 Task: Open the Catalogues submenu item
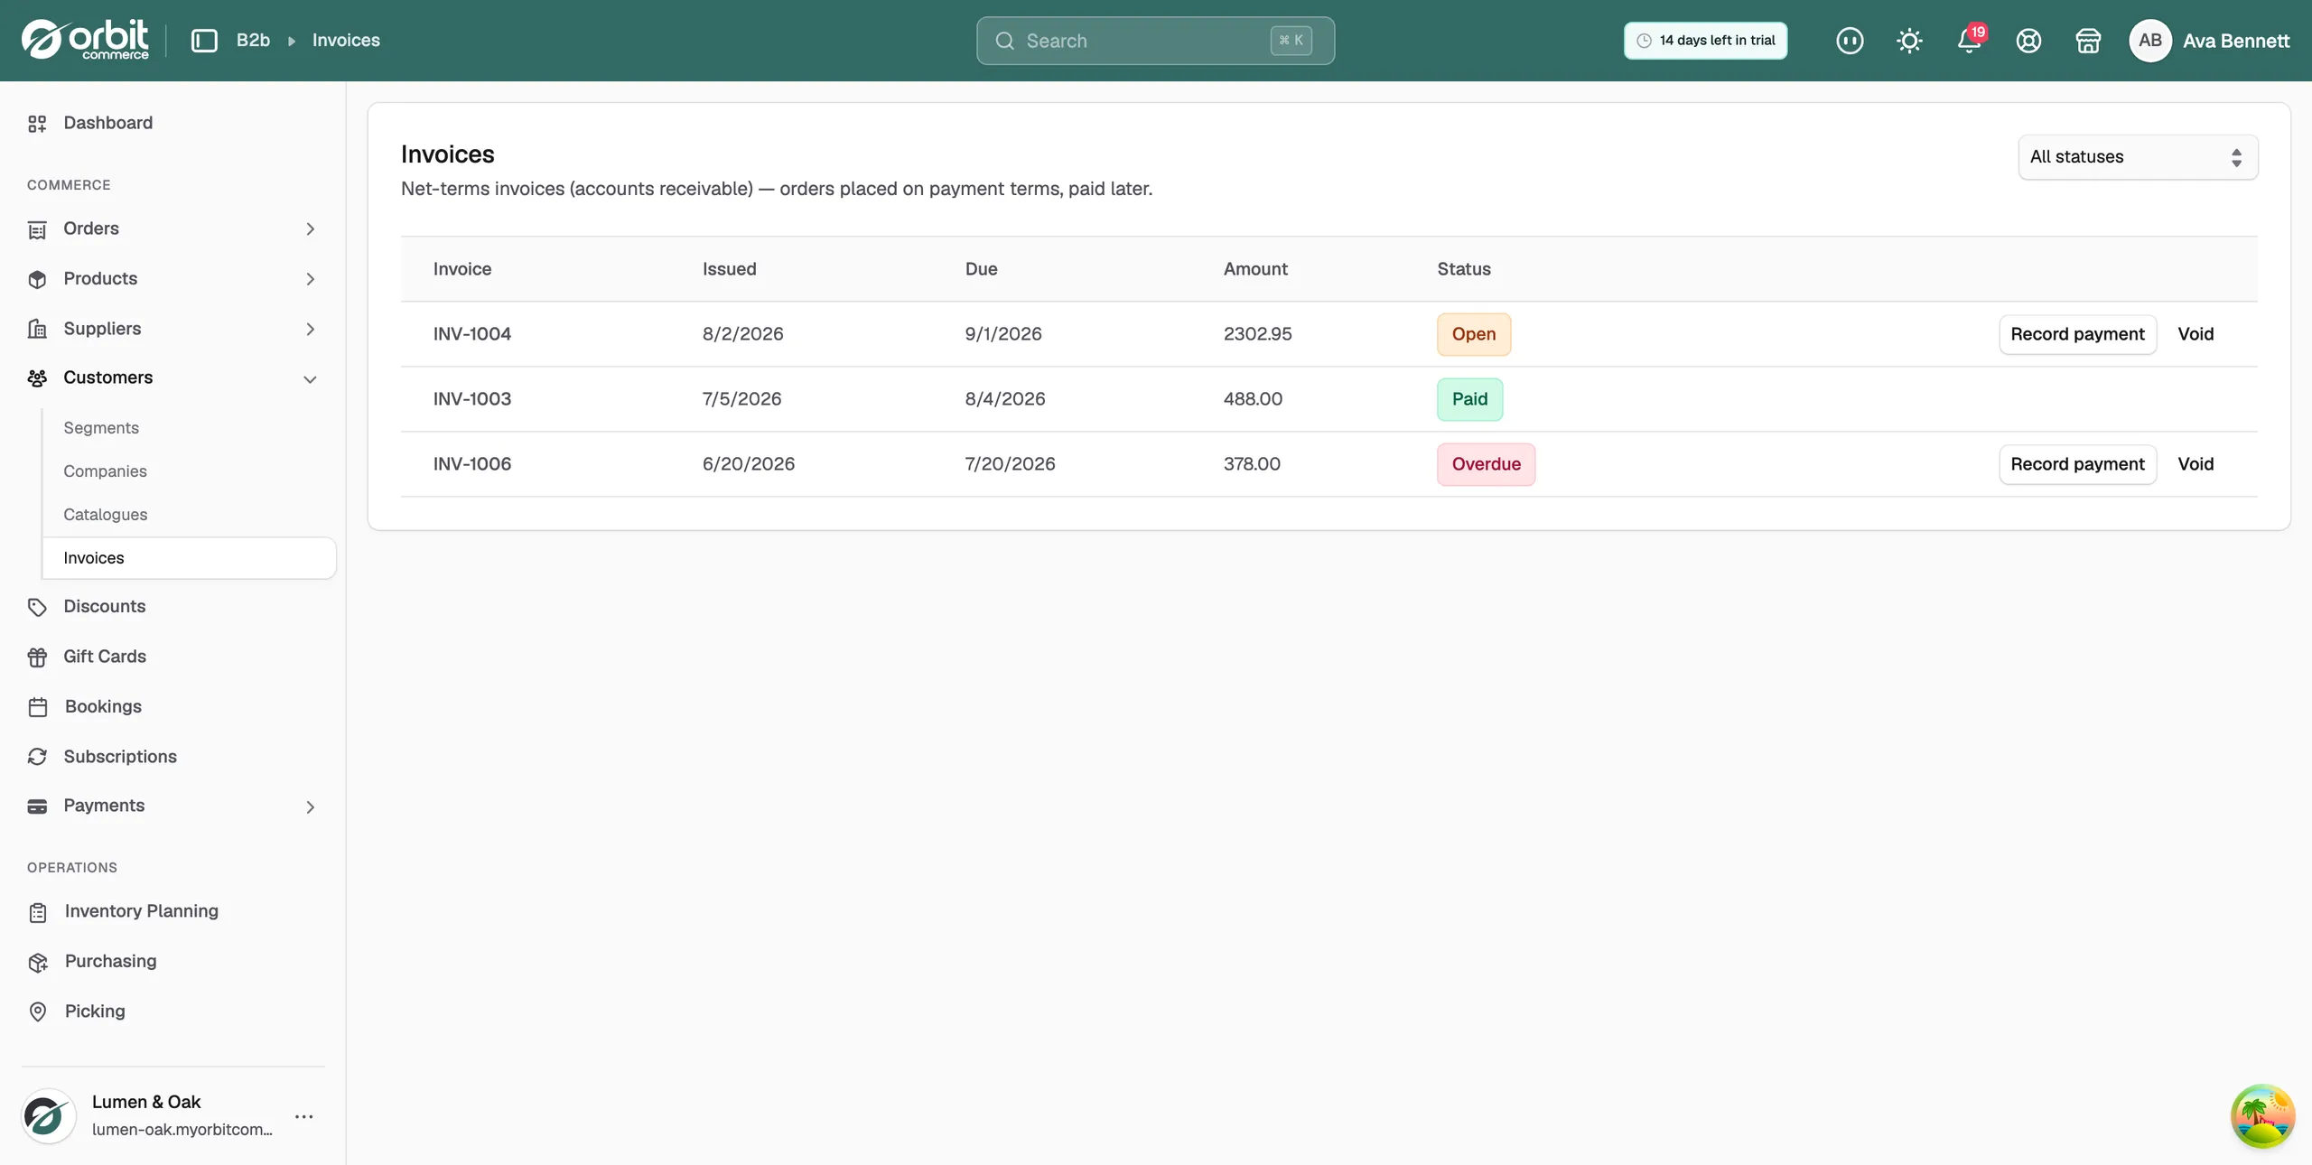[x=106, y=515]
